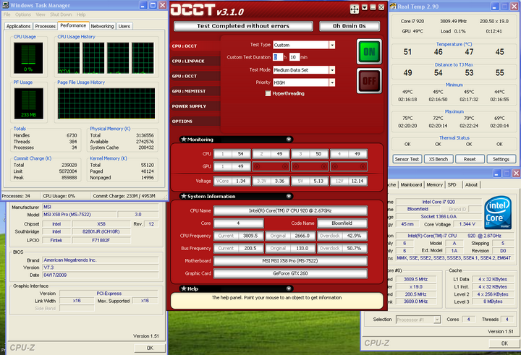Click the Help panel star icon
521x355 pixels.
[x=183, y=288]
